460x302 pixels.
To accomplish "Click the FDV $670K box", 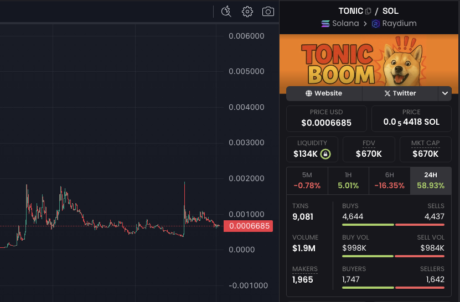I will tap(369, 149).
